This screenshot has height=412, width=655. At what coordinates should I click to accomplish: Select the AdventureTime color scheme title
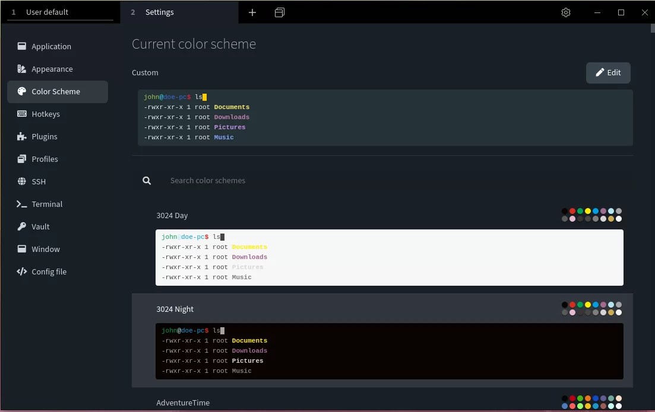tap(183, 403)
